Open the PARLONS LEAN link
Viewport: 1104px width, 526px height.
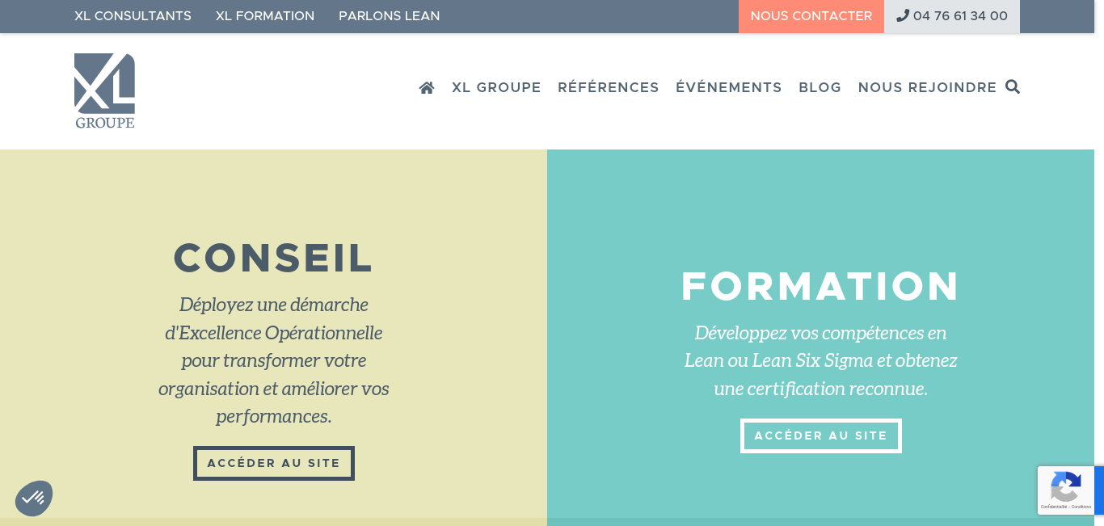390,16
